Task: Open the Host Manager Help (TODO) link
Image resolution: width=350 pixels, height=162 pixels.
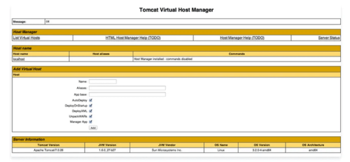Action: (x=242, y=38)
